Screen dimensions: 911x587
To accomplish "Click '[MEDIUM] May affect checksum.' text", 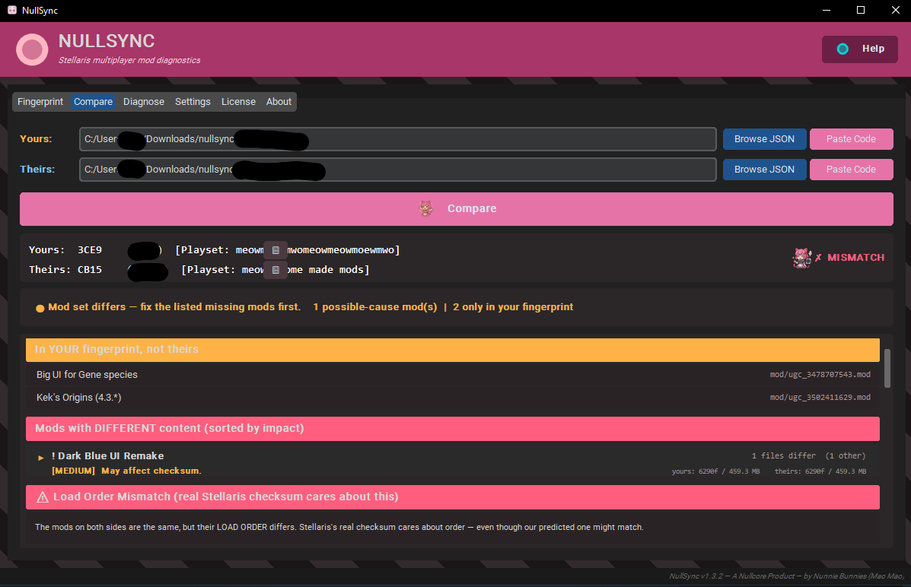I will click(x=126, y=471).
